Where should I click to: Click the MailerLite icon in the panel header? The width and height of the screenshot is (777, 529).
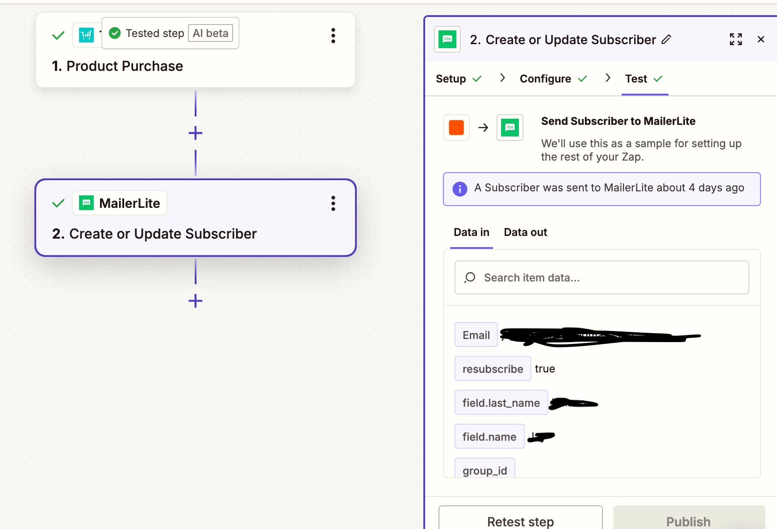[x=447, y=39]
